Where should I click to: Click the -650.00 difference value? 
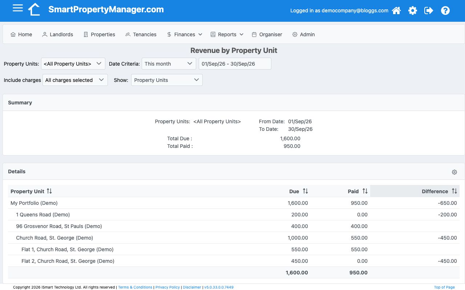447,203
